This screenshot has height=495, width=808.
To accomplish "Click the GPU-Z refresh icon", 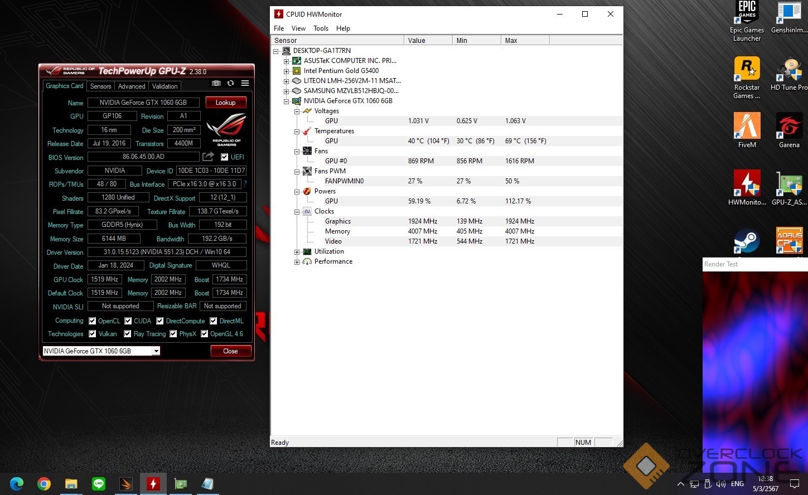I will (x=230, y=84).
